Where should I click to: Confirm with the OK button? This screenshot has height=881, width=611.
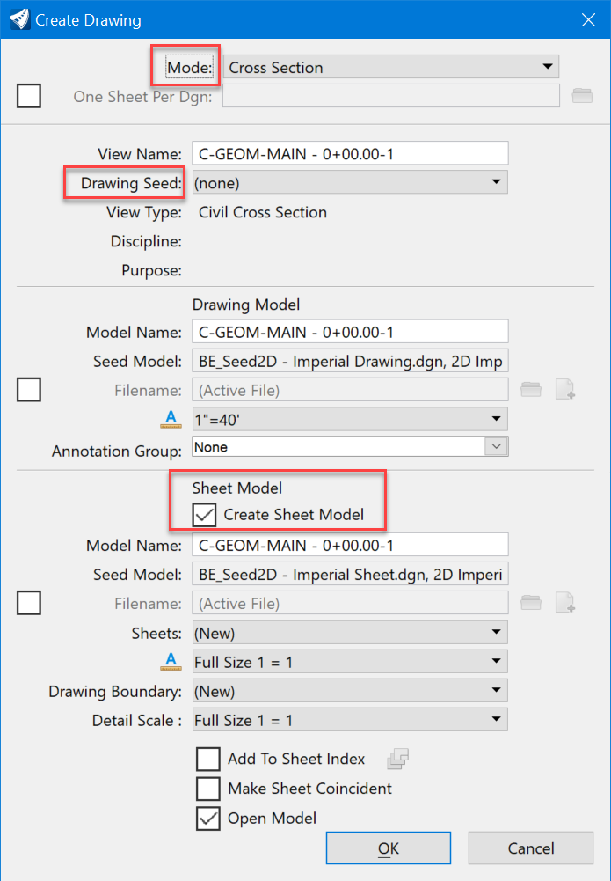coord(389,848)
